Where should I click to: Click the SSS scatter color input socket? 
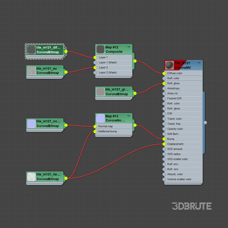164,159
